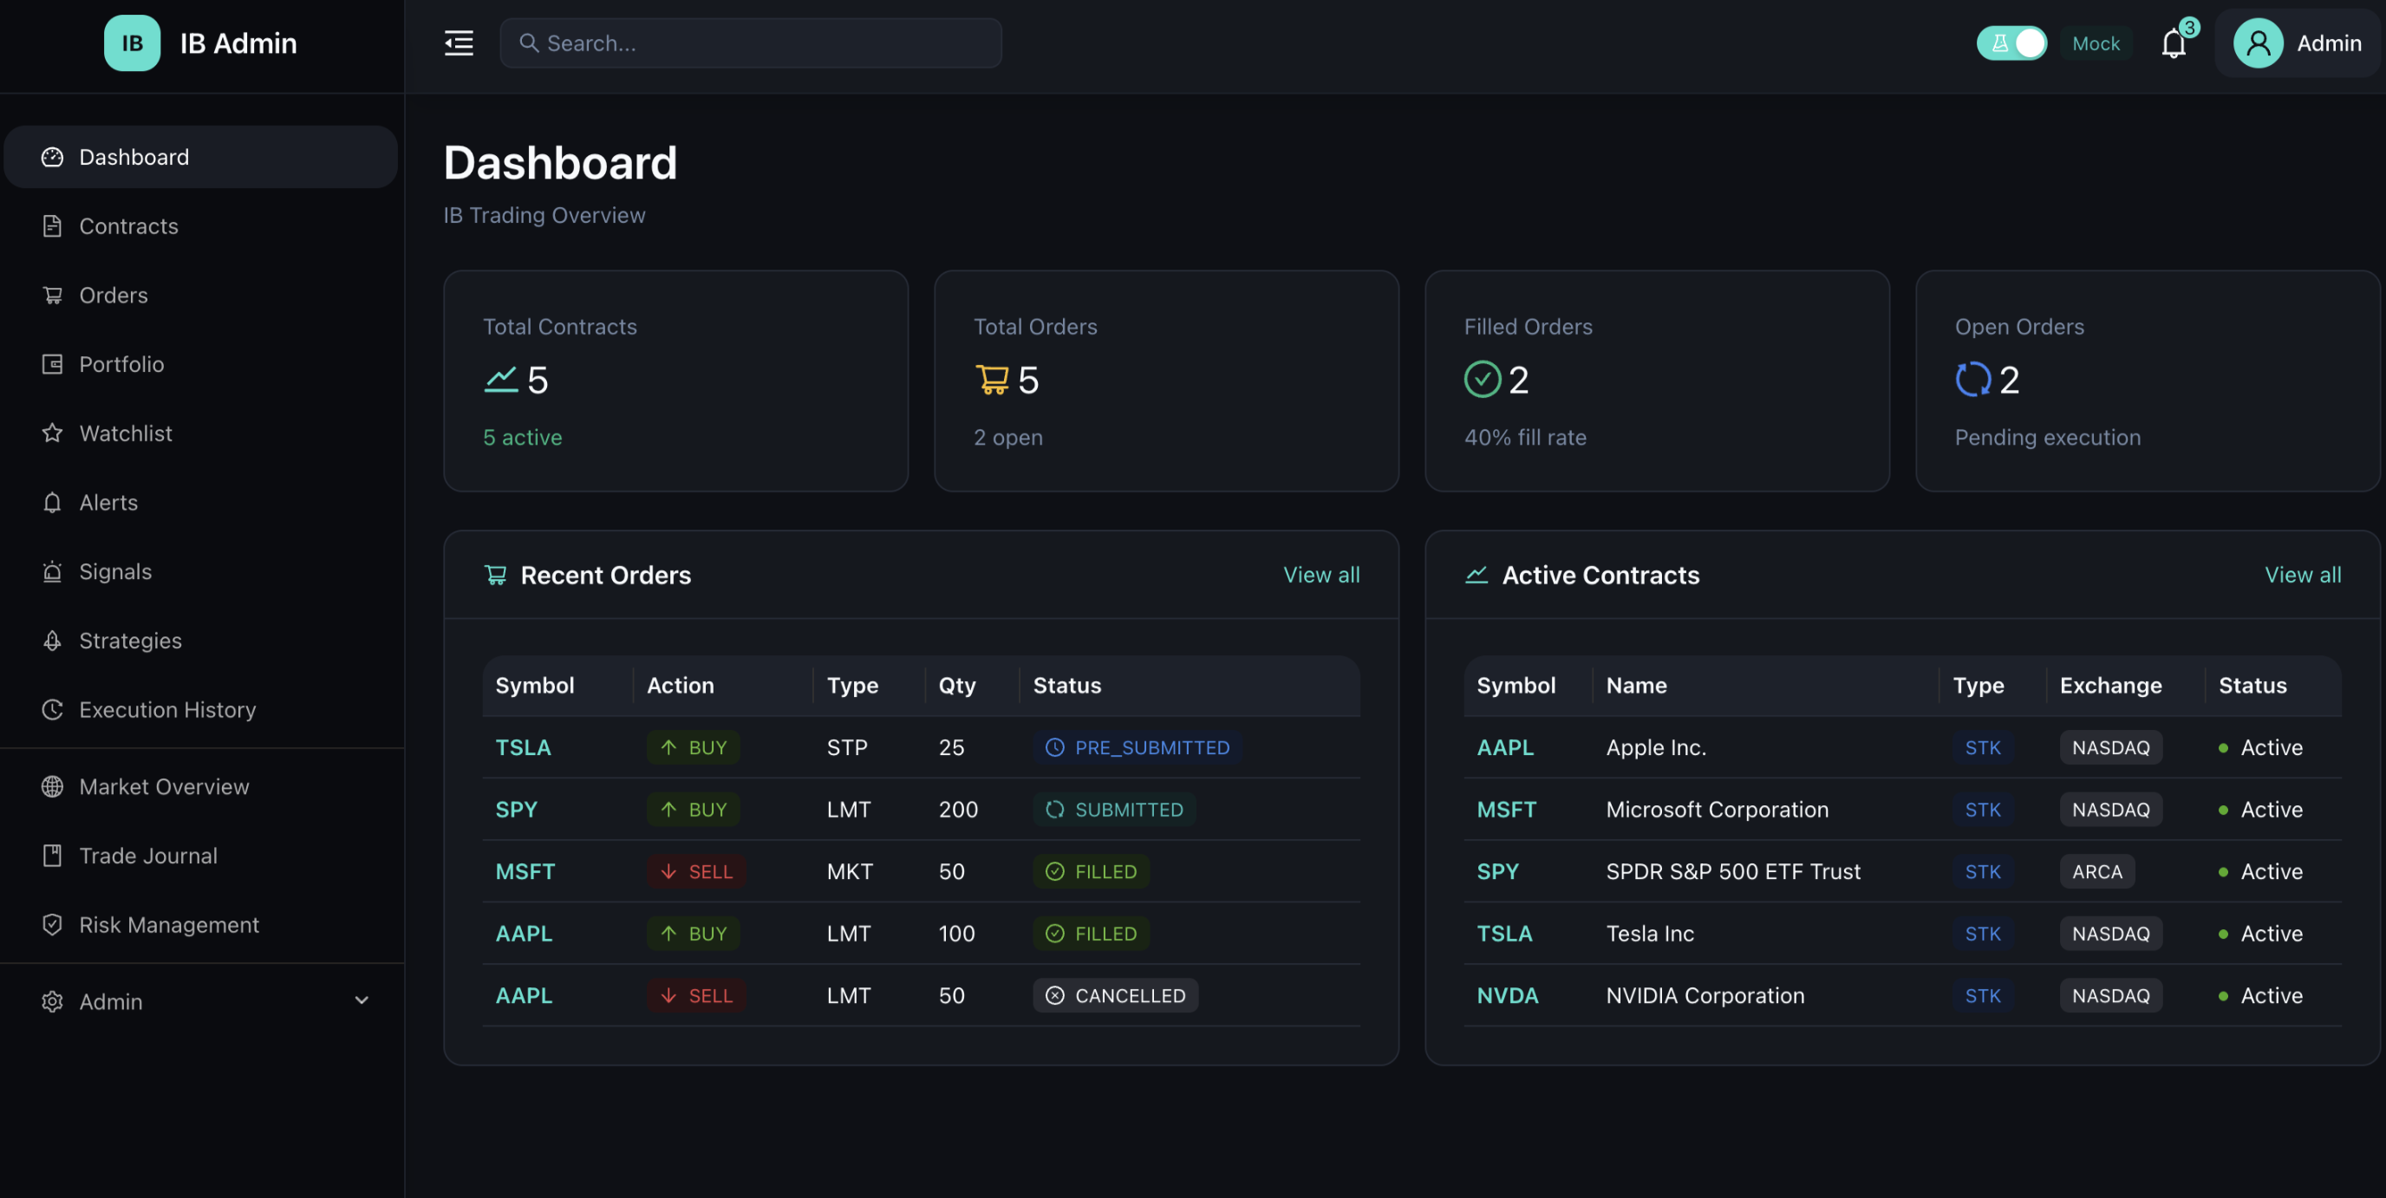This screenshot has width=2386, height=1198.
Task: Click the Admin user avatar icon
Action: point(2258,43)
